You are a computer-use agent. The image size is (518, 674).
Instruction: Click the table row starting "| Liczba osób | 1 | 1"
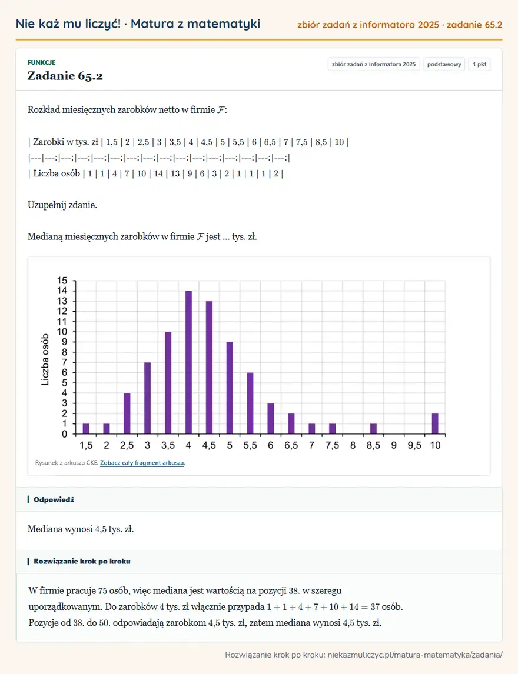[x=155, y=173]
